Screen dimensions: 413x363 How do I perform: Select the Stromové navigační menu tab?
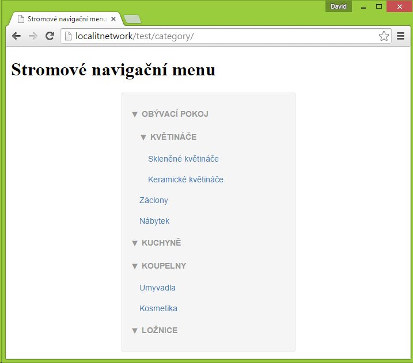pyautogui.click(x=66, y=19)
